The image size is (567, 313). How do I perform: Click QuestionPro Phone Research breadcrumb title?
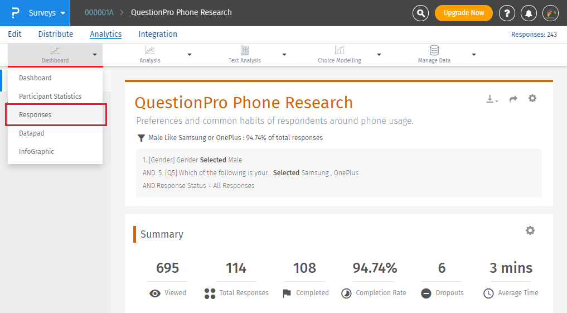coord(181,12)
